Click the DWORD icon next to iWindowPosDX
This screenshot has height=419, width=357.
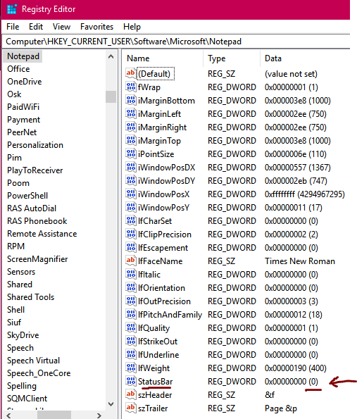click(130, 167)
